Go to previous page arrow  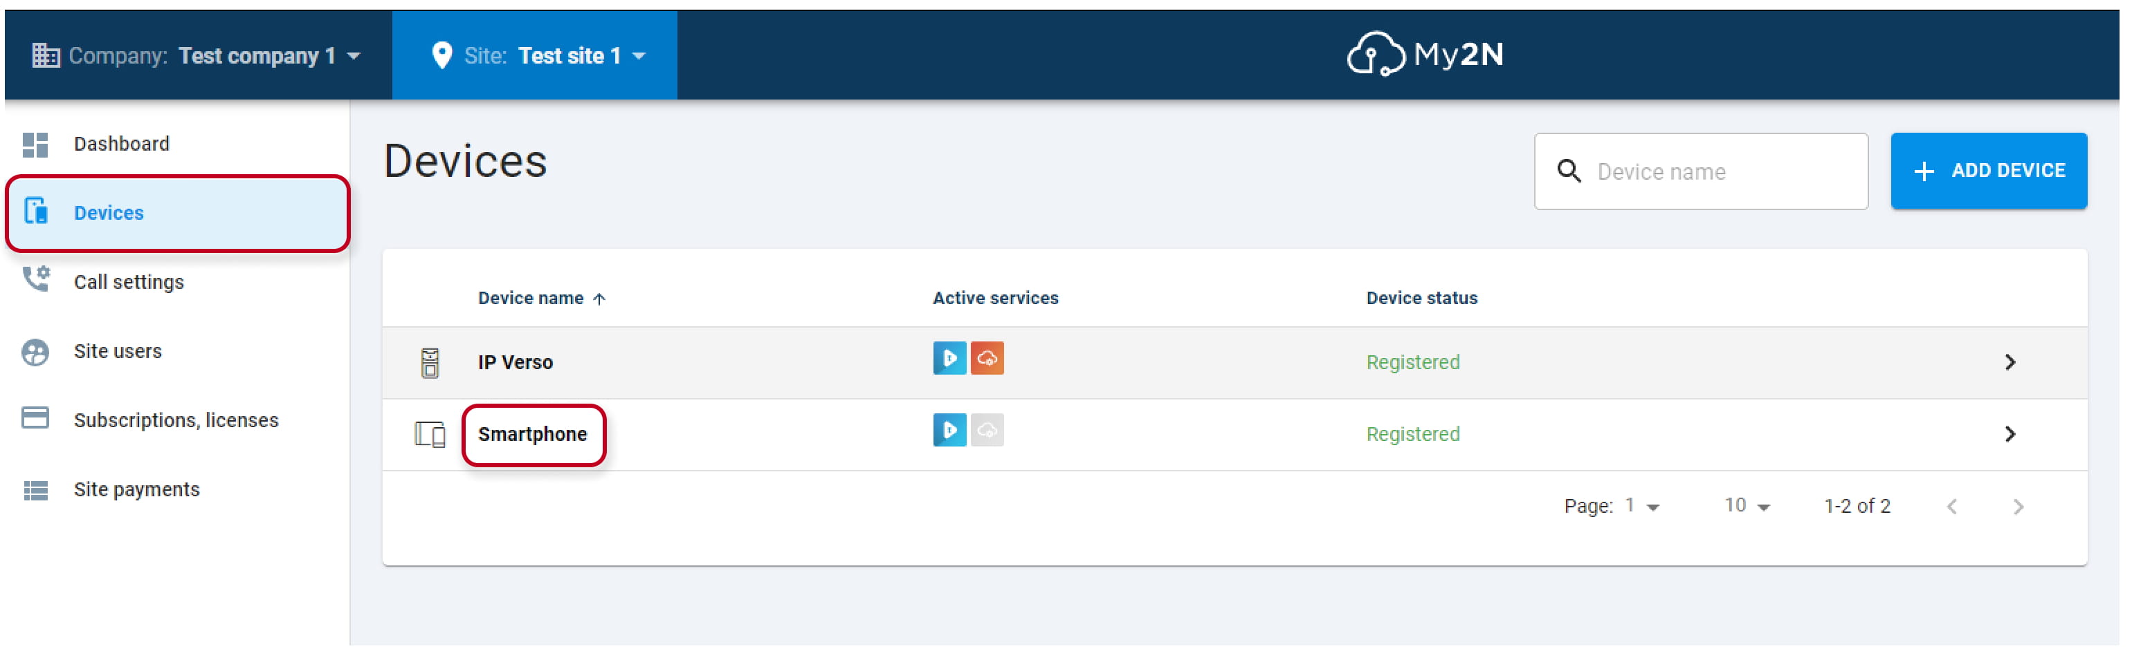point(1951,507)
